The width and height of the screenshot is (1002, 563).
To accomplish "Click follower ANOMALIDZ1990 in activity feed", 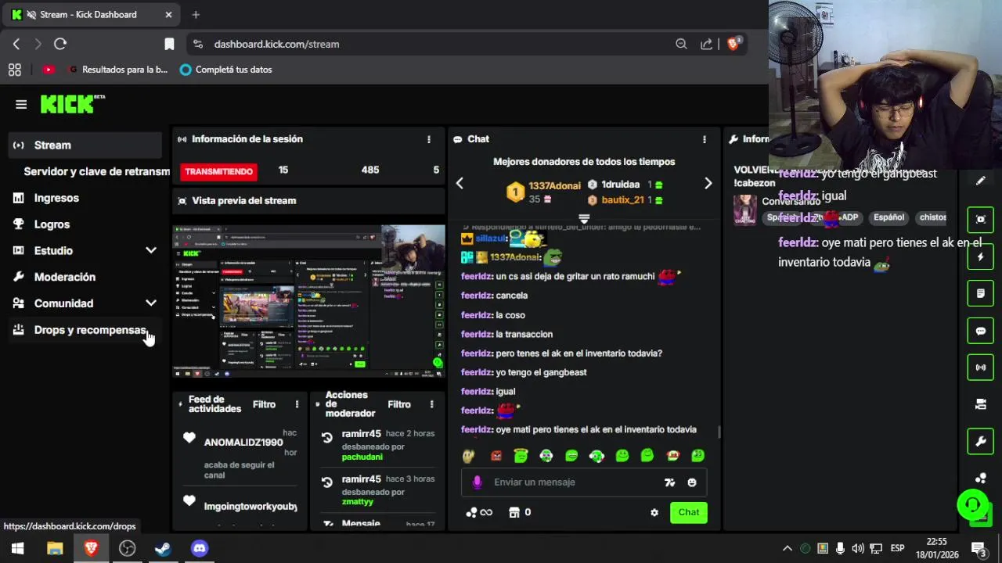I will (x=243, y=443).
